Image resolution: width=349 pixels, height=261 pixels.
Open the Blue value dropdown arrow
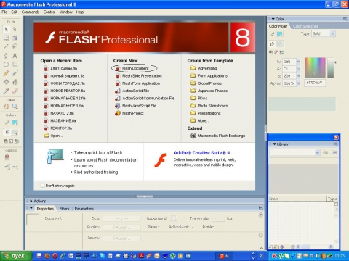click(299, 75)
